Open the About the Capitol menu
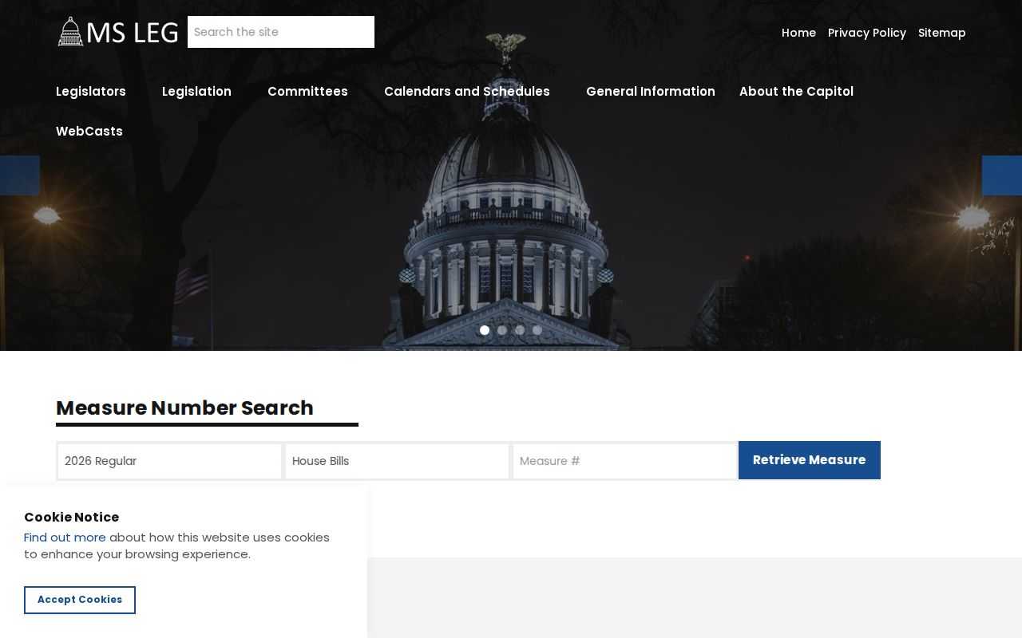Viewport: 1022px width, 638px height. coord(796,91)
